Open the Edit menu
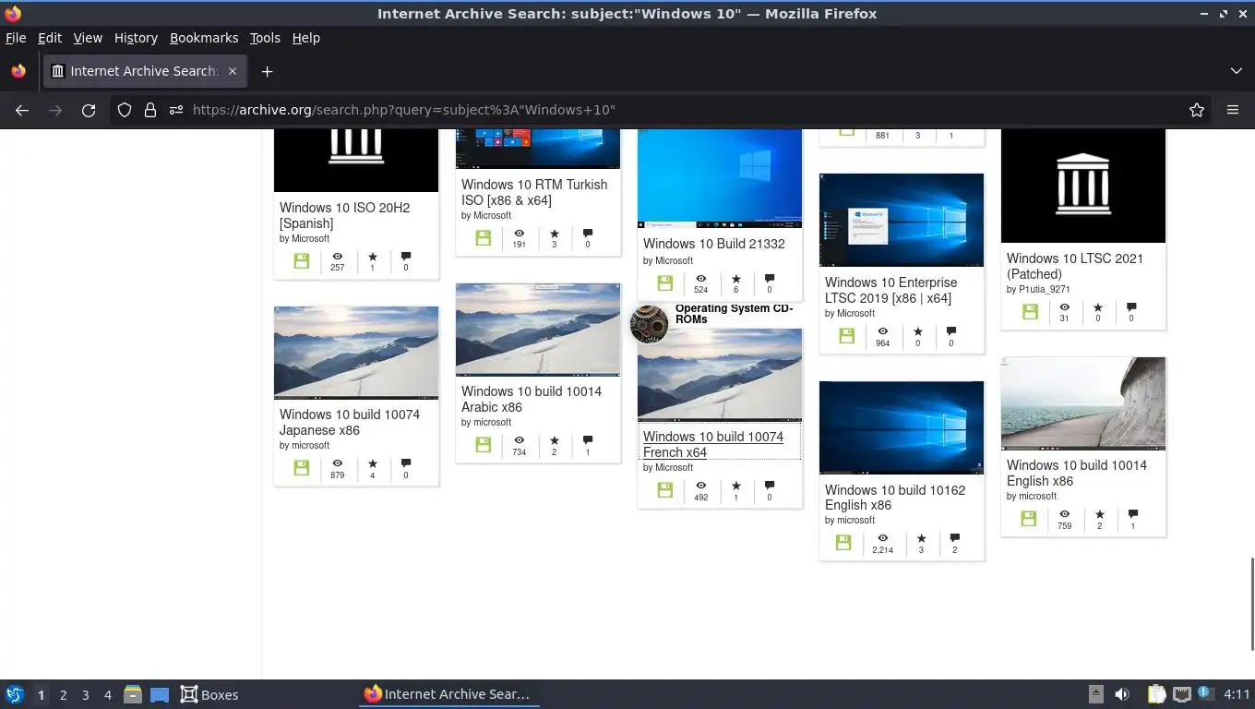Image resolution: width=1255 pixels, height=709 pixels. (50, 38)
